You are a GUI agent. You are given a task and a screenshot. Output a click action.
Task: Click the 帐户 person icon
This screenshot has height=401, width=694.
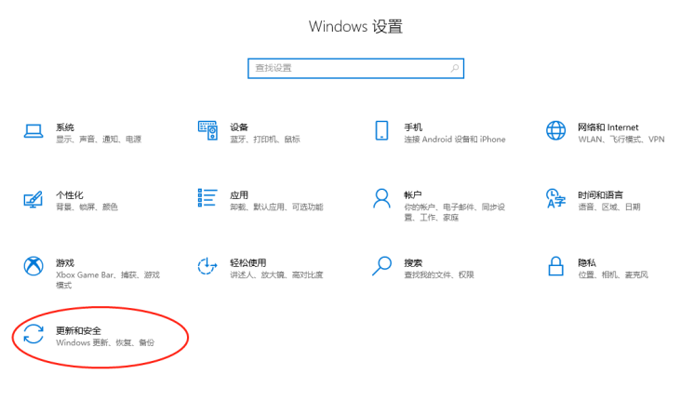[381, 198]
